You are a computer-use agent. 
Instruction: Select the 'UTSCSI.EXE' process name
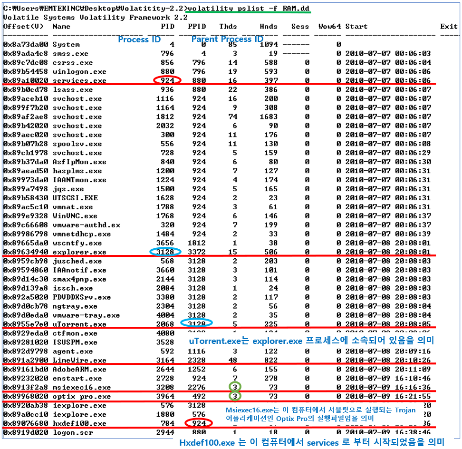coord(75,198)
